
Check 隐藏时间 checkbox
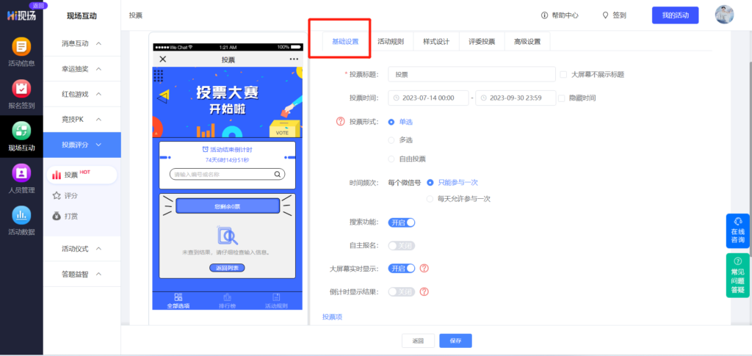(561, 98)
